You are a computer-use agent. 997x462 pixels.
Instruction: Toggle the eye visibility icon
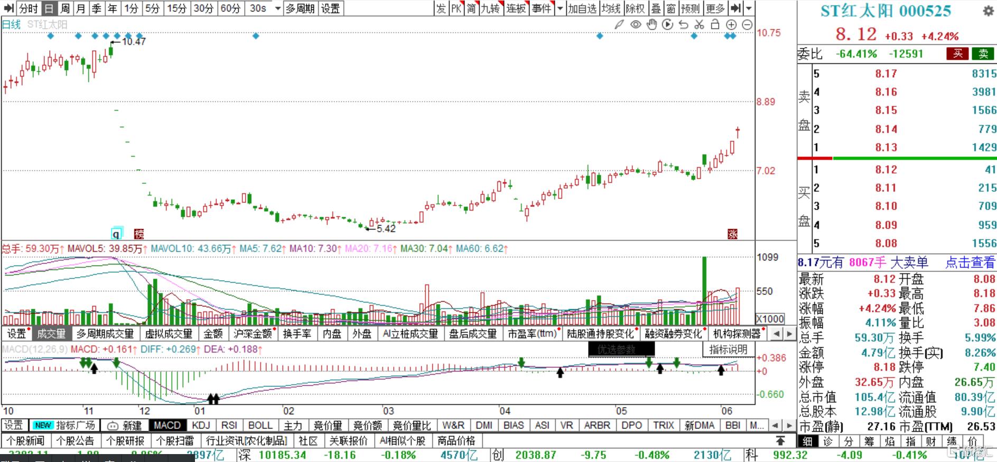point(636,24)
